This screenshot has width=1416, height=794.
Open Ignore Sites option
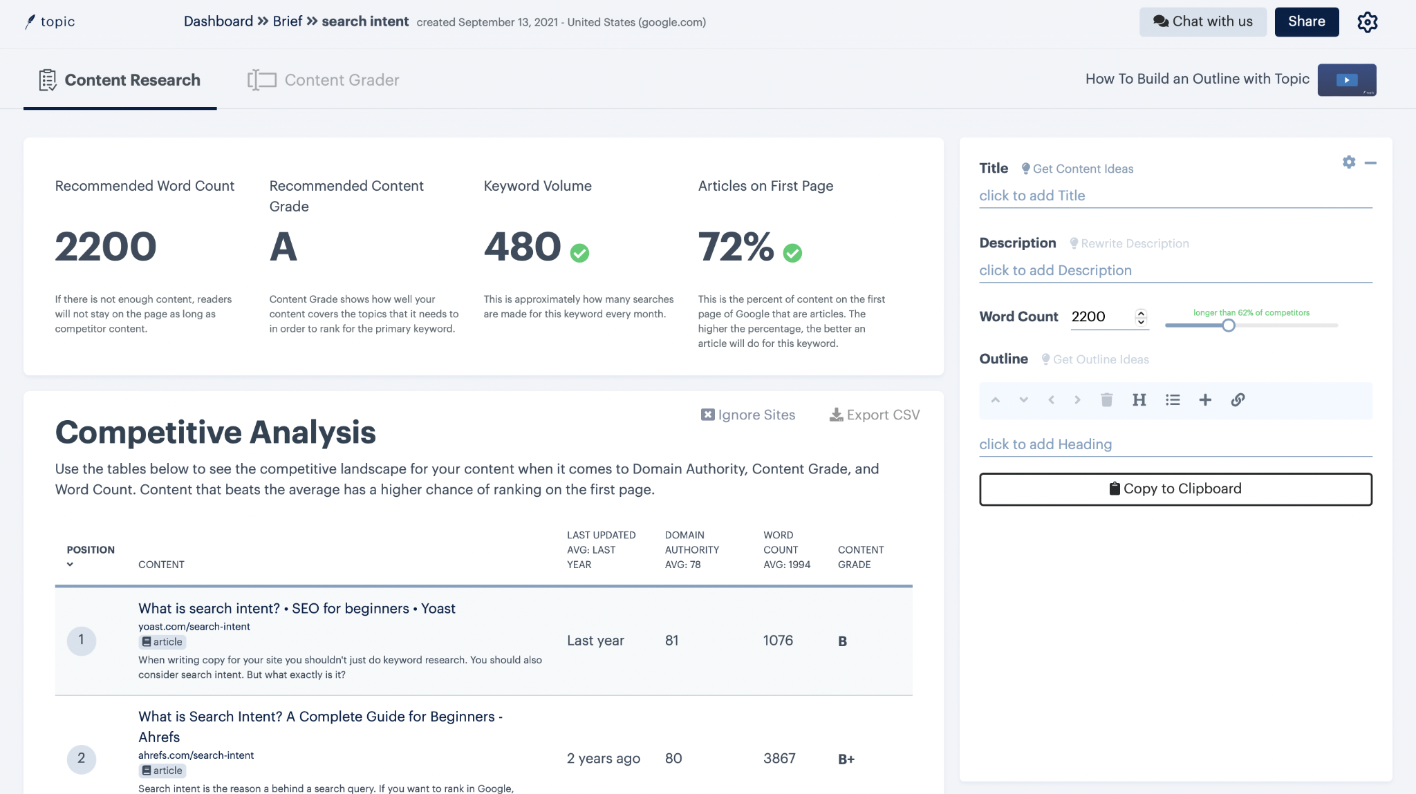tap(747, 415)
